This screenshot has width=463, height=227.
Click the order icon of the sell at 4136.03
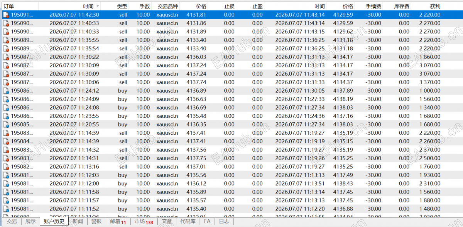6,57
